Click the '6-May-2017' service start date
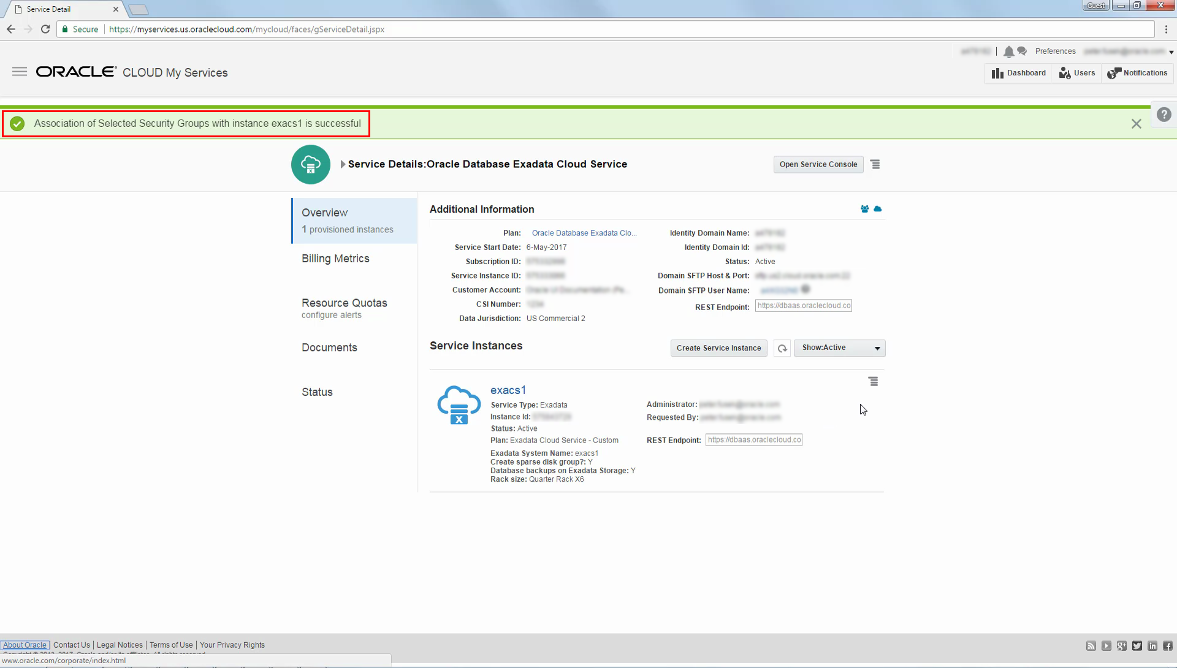1177x668 pixels. (x=547, y=248)
